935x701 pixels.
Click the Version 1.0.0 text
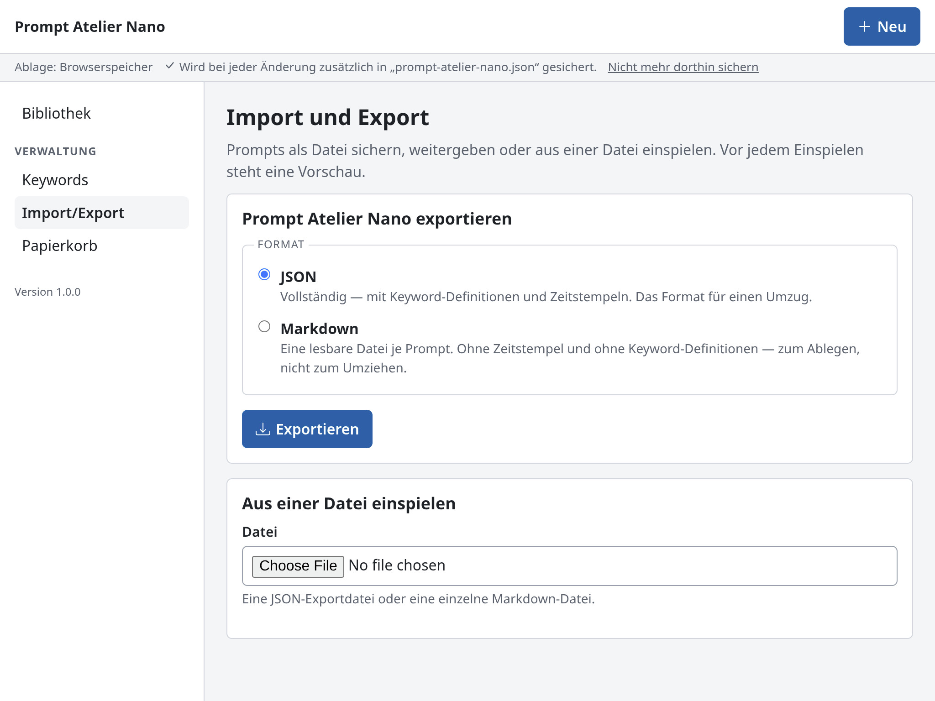click(x=47, y=292)
